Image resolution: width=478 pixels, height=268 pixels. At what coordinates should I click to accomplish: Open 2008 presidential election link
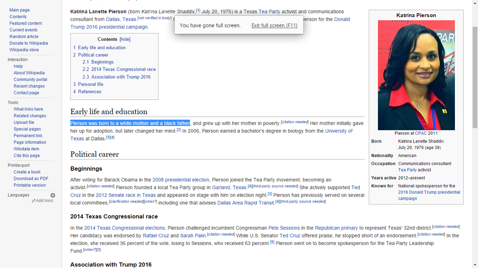[x=181, y=180]
